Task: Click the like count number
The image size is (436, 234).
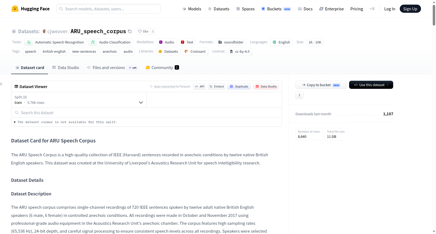Action: tap(153, 31)
